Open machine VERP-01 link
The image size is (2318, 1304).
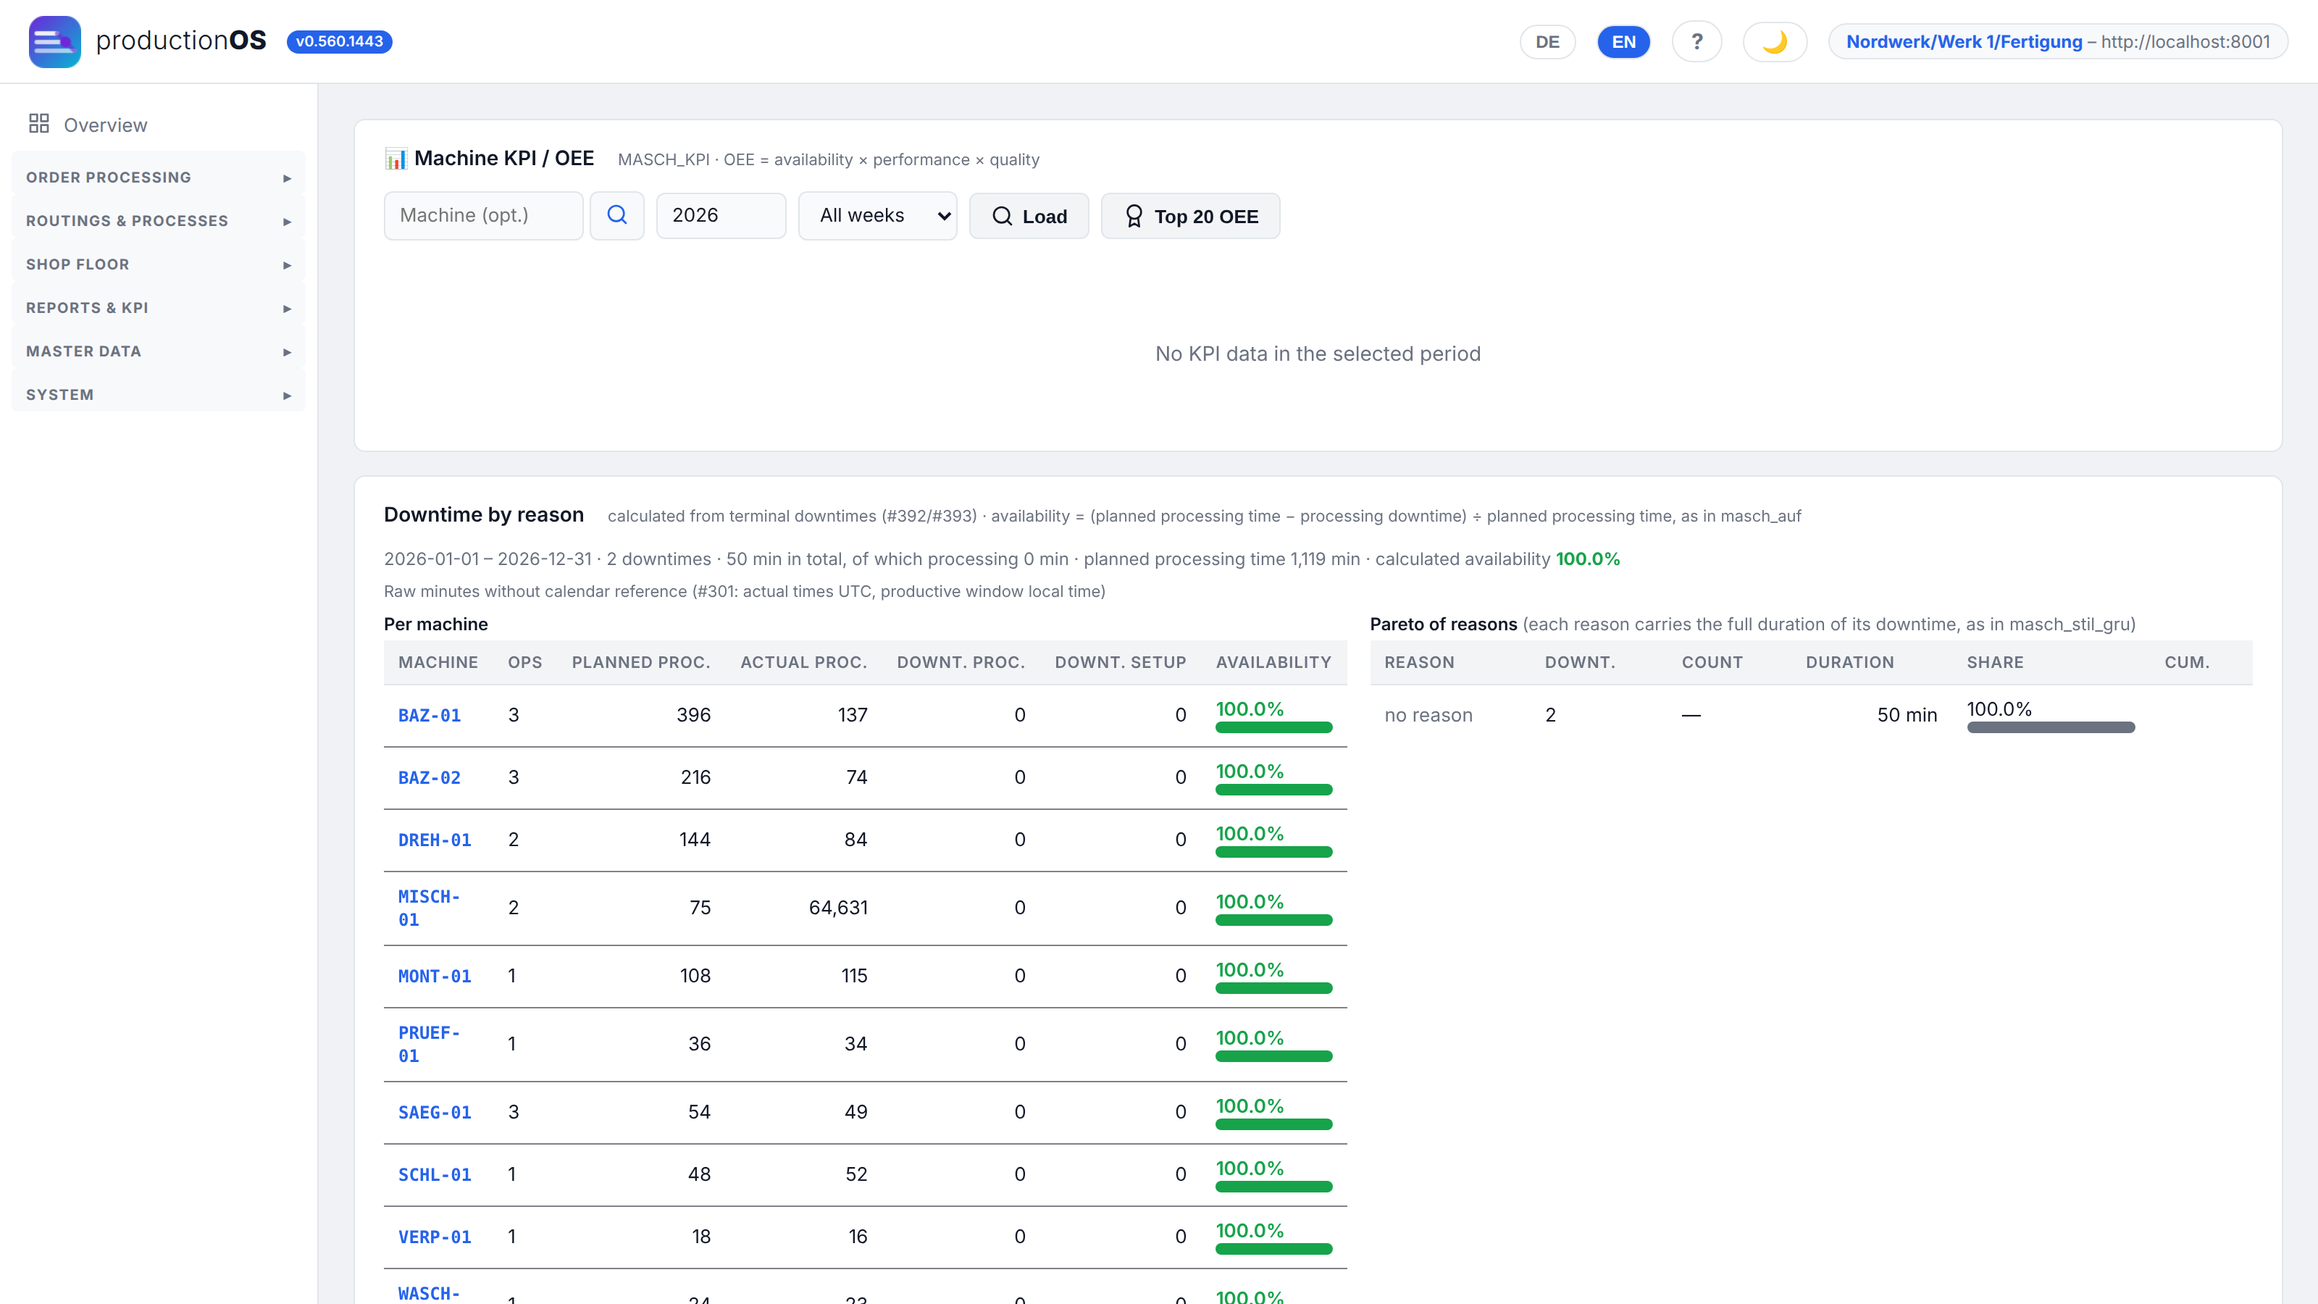pyautogui.click(x=435, y=1237)
